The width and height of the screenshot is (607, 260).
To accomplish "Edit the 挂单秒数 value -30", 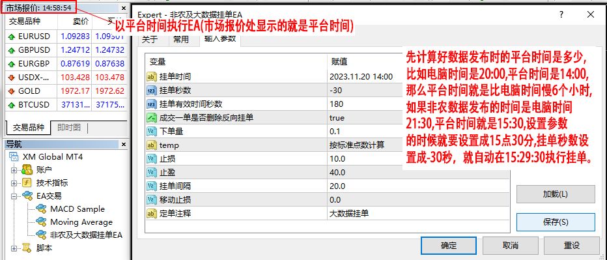I will (x=417, y=91).
